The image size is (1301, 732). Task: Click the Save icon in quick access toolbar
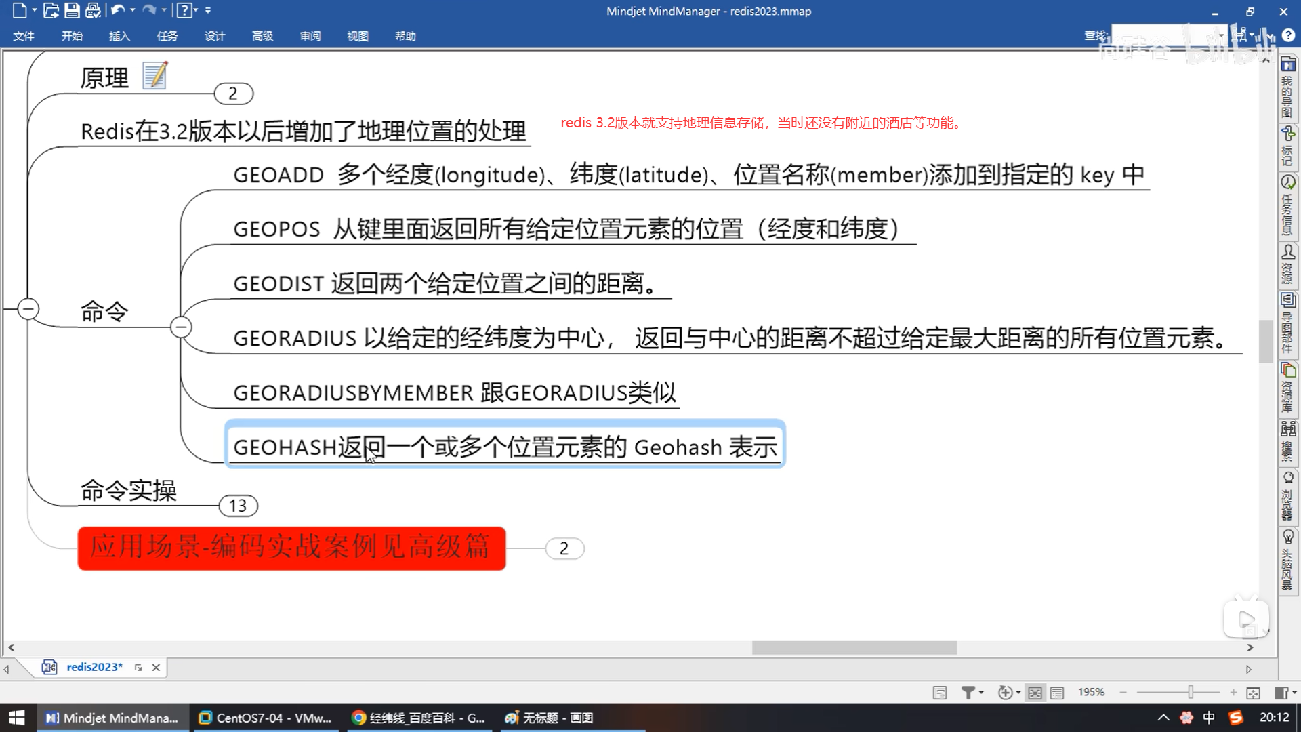point(72,10)
